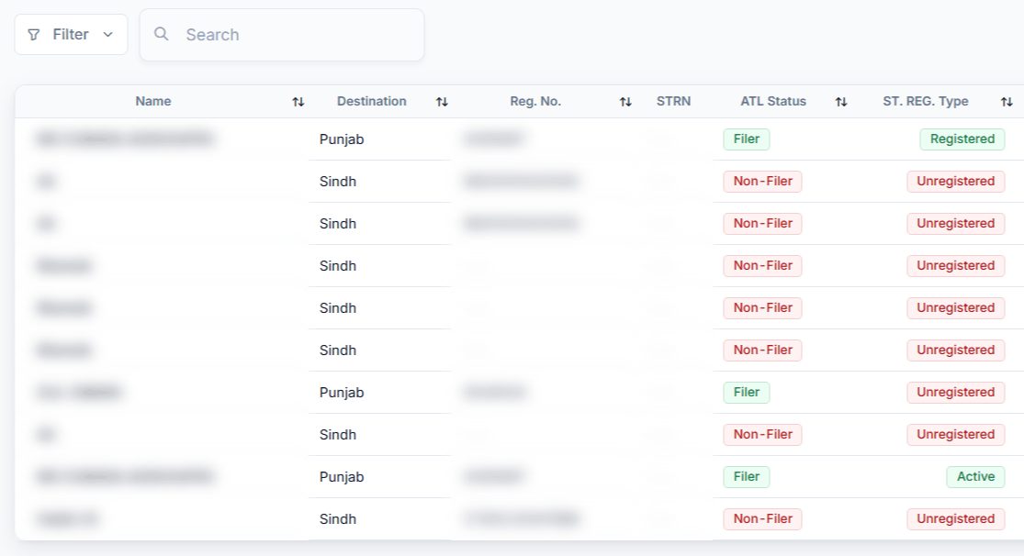Image resolution: width=1024 pixels, height=556 pixels.
Task: Click the Name column header text
Action: 153,101
